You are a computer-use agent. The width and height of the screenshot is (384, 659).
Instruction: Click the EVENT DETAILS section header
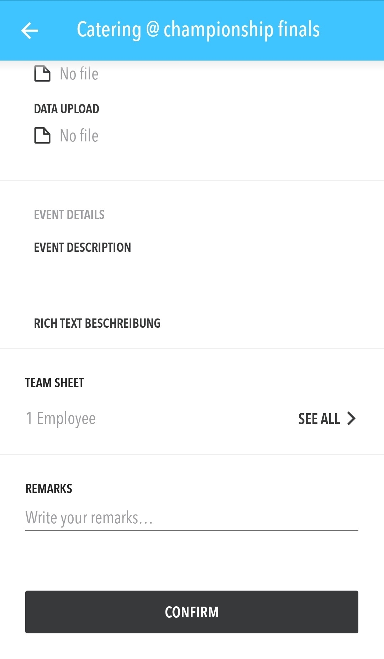point(69,215)
